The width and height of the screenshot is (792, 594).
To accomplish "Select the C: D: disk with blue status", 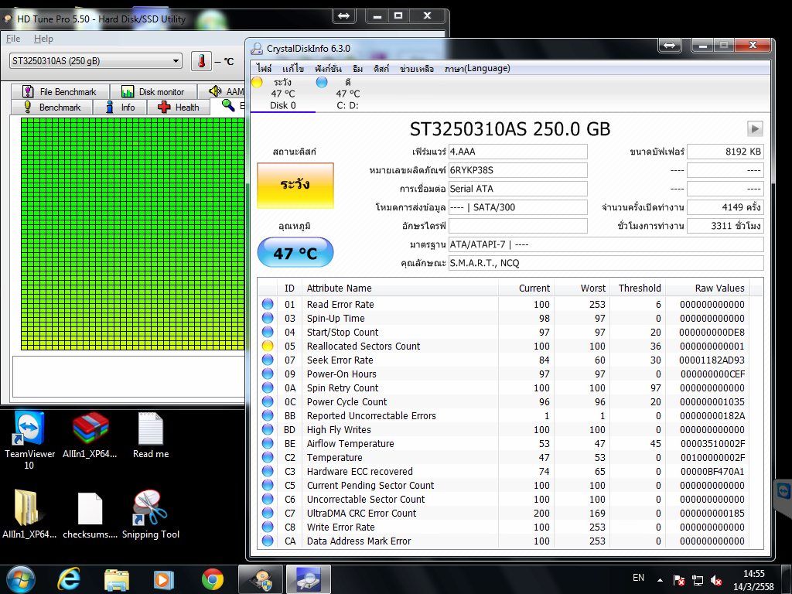I will 347,94.
